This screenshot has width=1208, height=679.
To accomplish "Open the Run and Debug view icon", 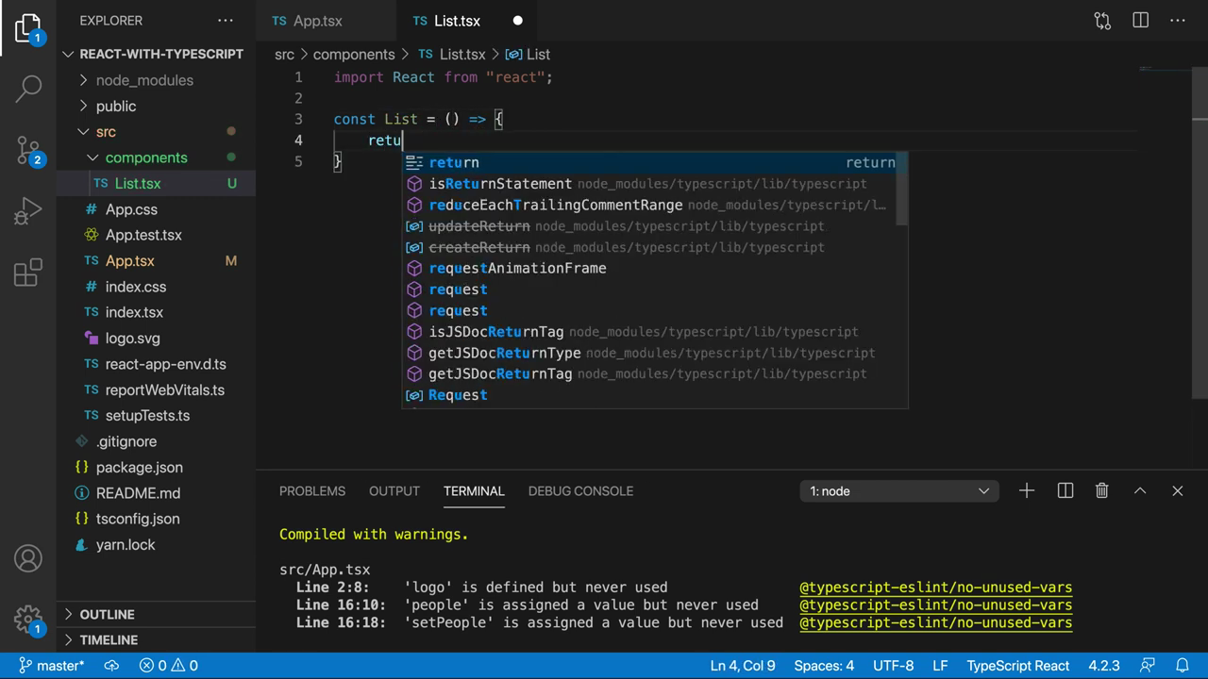I will (28, 210).
